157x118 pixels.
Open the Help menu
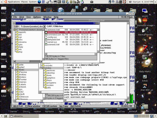(x=56, y=17)
